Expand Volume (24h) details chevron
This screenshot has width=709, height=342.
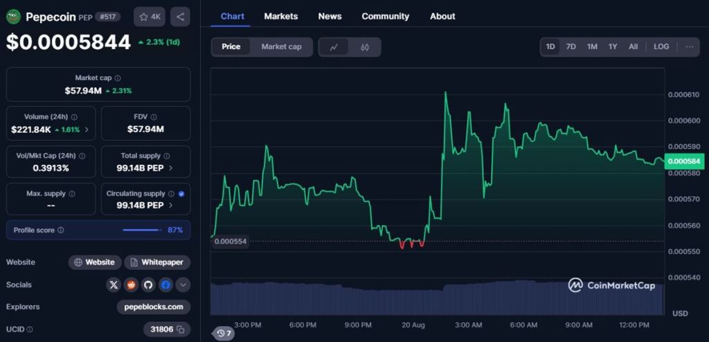pyautogui.click(x=87, y=130)
